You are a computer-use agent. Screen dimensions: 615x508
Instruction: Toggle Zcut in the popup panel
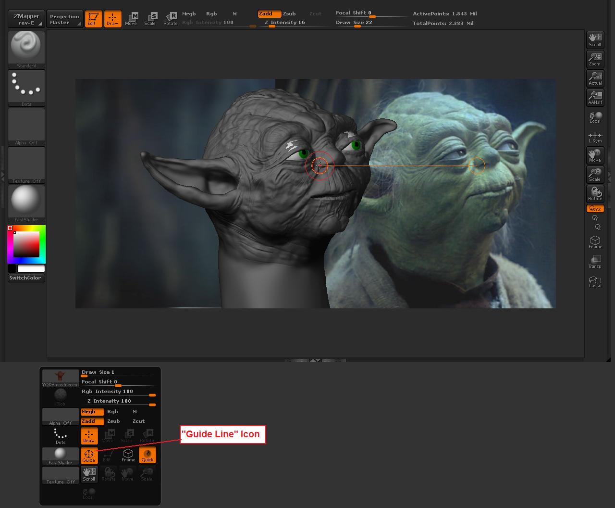(139, 421)
